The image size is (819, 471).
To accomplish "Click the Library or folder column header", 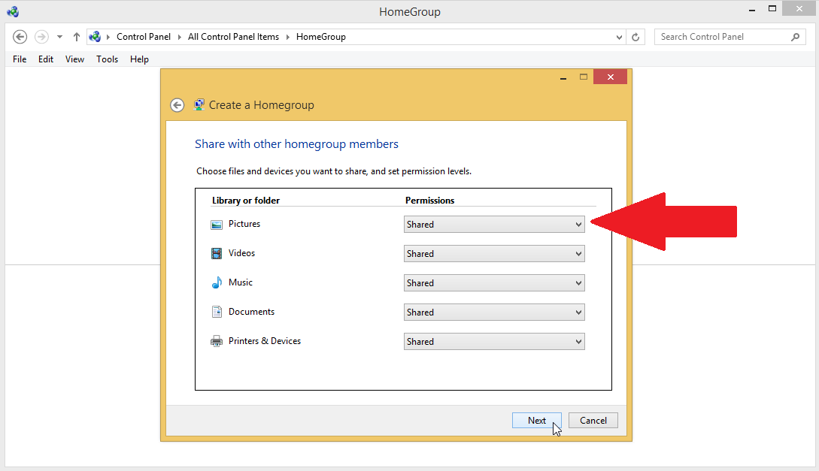I will click(245, 201).
